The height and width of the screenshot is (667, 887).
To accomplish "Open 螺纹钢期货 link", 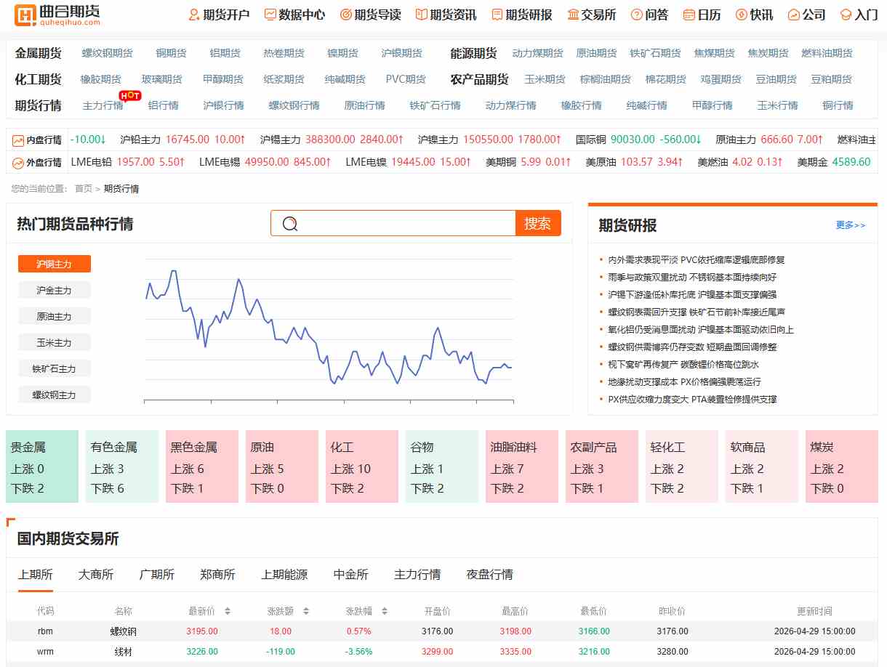I will [x=108, y=53].
